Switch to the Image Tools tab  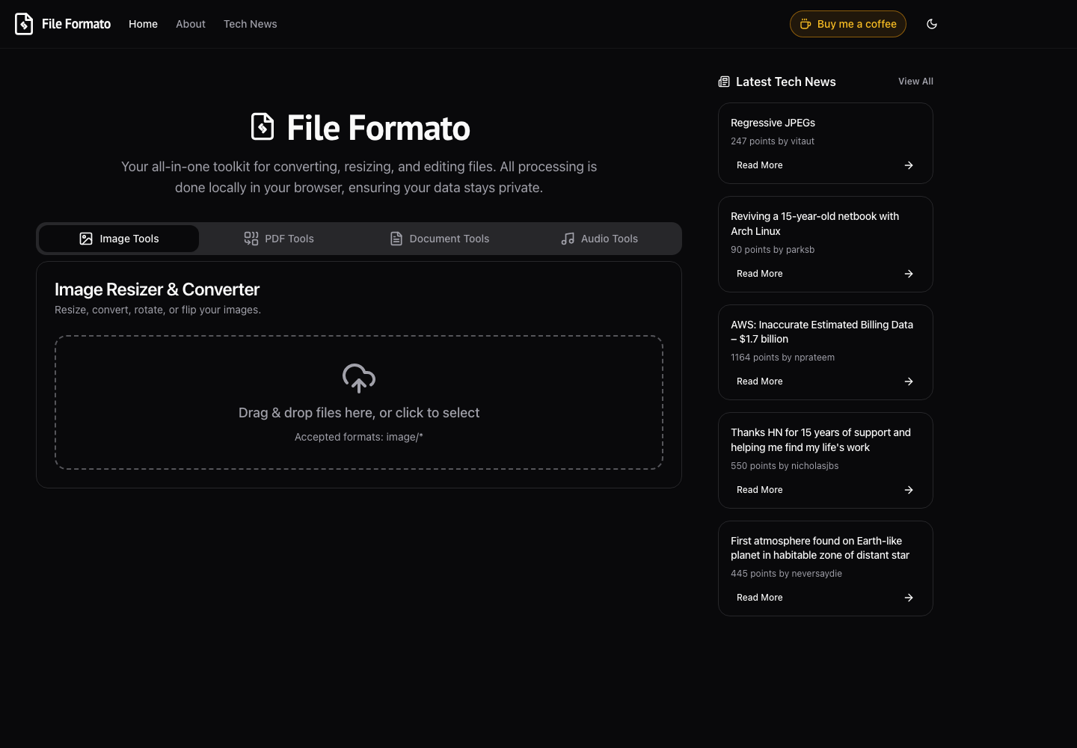[x=119, y=239]
